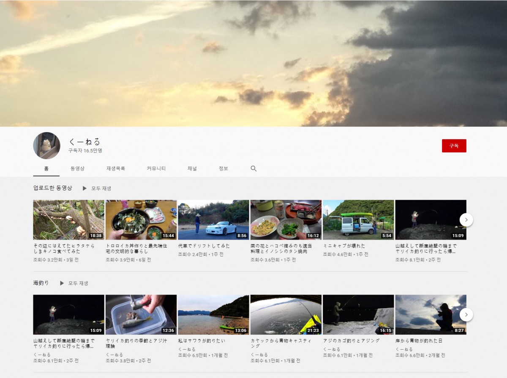Open the 18:38 mushroom video thumbnail
The height and width of the screenshot is (378, 507).
click(68, 220)
